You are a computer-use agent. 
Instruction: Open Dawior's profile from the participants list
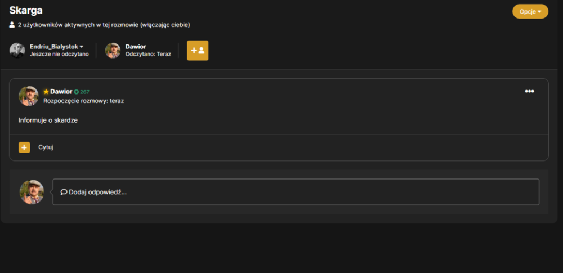tap(136, 47)
